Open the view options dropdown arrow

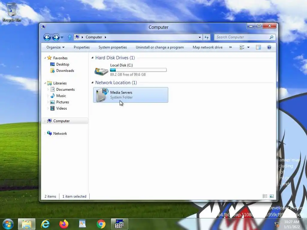(248, 47)
